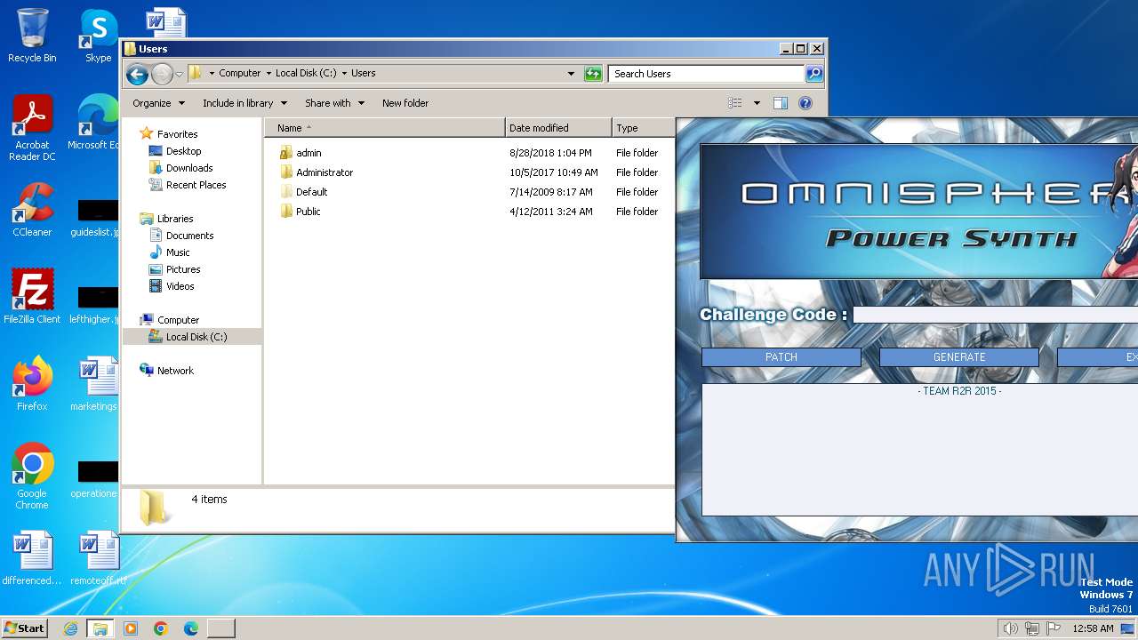Sort files by Date modified column

coord(558,128)
